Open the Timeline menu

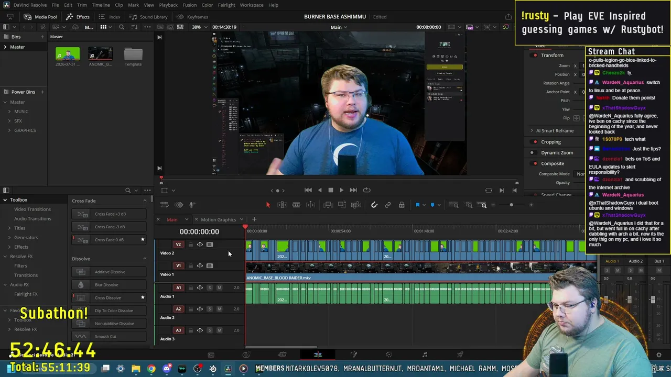coord(101,5)
